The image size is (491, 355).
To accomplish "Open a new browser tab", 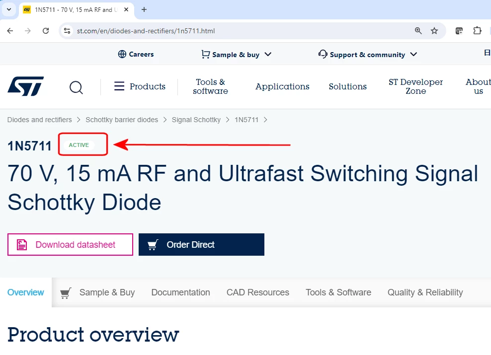I will 144,10.
